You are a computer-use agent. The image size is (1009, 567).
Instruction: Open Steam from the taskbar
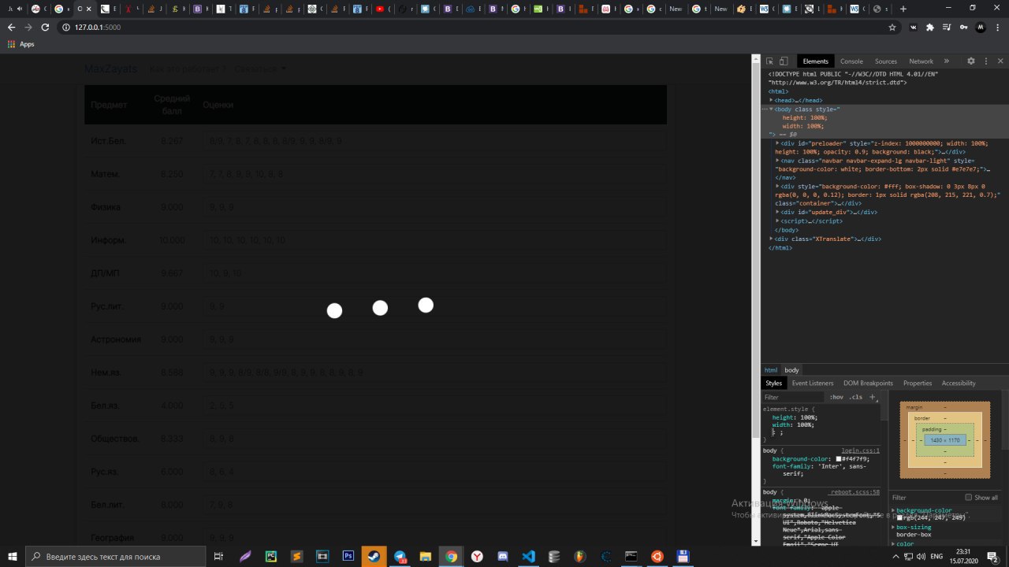[374, 556]
